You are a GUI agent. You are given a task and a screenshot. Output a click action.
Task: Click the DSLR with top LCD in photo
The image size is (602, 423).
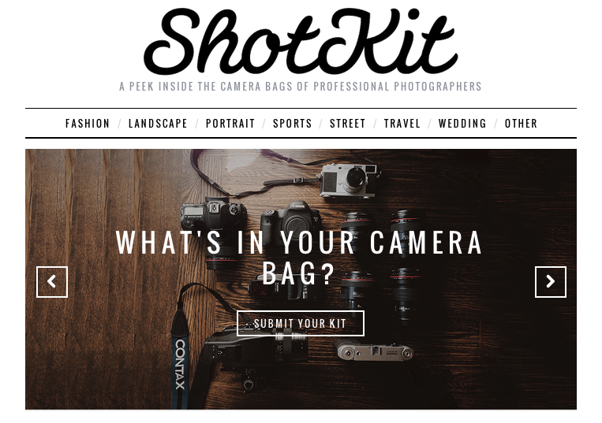tap(213, 214)
